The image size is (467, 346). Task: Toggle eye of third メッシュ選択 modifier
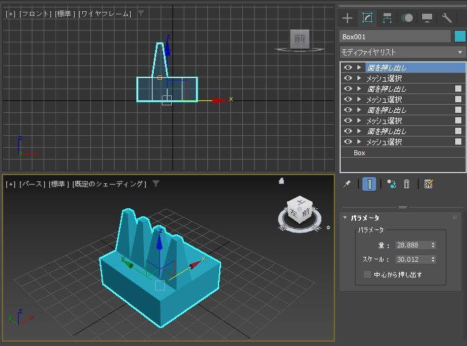(x=348, y=120)
